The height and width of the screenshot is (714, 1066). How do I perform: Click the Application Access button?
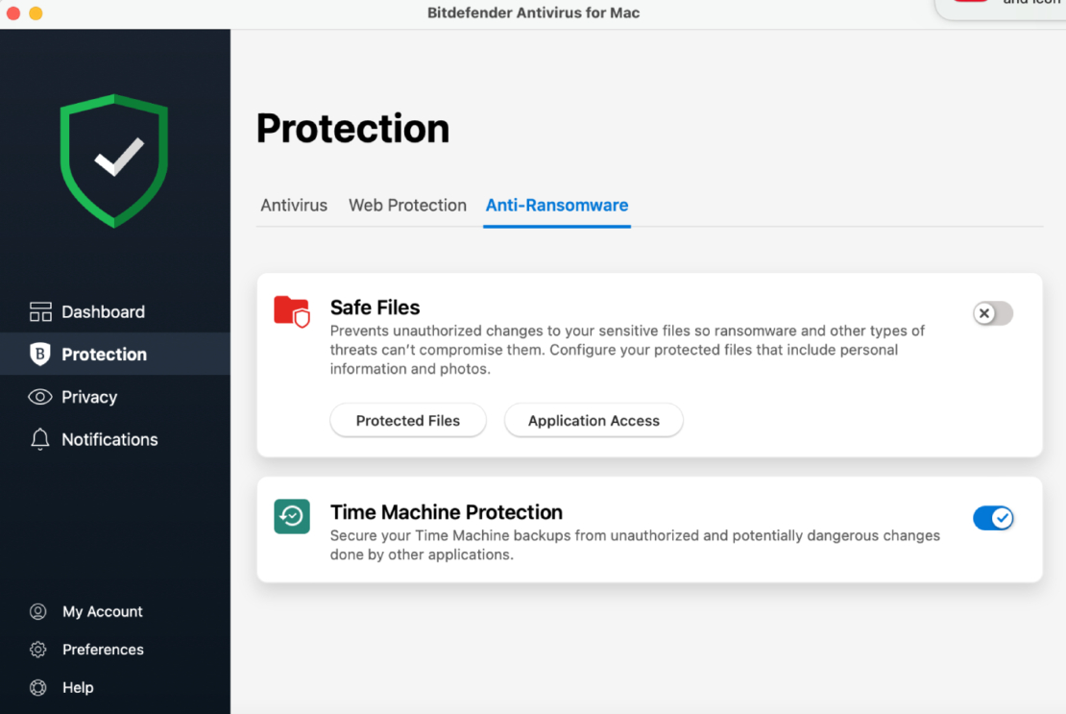point(594,420)
